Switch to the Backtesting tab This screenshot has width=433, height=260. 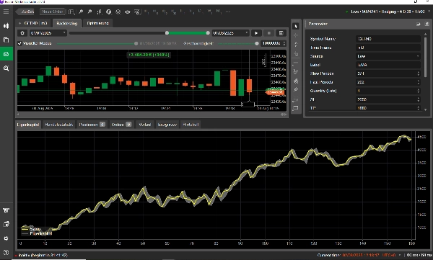pos(67,23)
